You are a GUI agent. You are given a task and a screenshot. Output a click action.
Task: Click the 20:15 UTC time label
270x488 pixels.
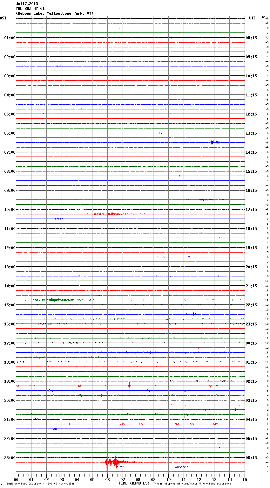point(251,267)
